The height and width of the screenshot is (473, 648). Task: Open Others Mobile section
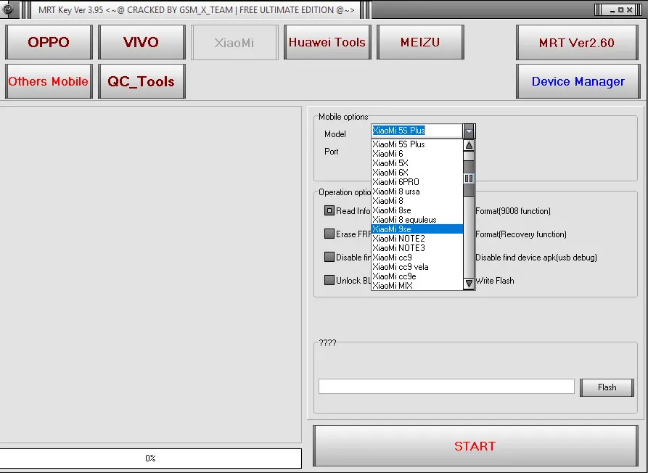click(49, 81)
